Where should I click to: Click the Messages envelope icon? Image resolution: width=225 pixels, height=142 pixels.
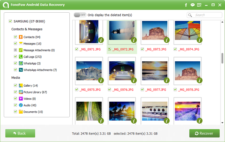(x=21, y=43)
